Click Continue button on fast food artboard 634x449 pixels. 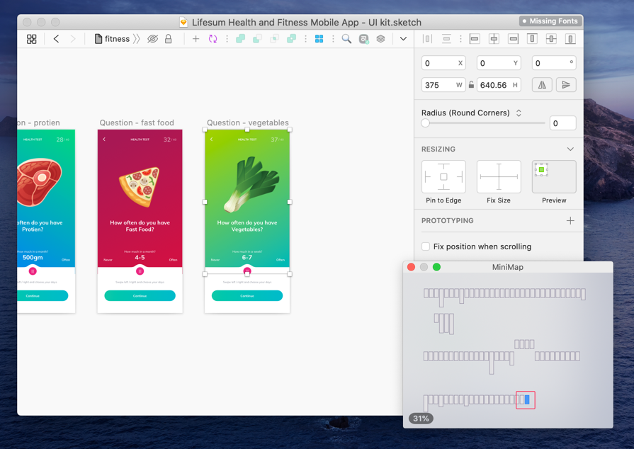[140, 296]
